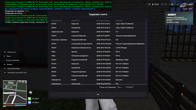Click the date 2026-07-03 15:26:29

pos(103,80)
